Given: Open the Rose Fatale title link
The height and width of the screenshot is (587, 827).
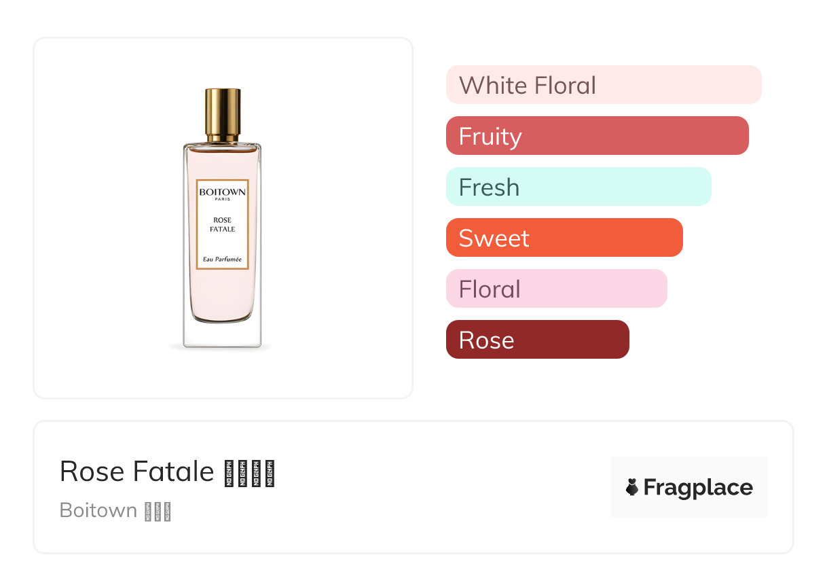Looking at the screenshot, I should [137, 472].
